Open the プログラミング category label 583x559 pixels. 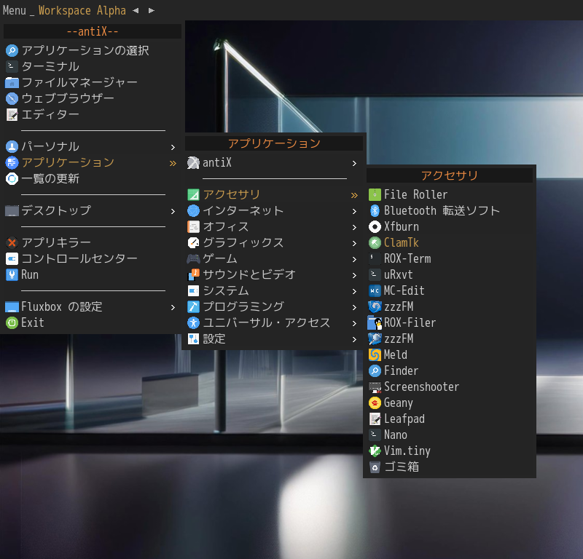coord(243,306)
